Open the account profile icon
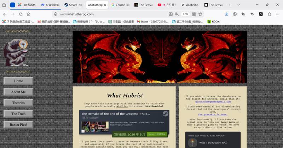 tap(235, 14)
